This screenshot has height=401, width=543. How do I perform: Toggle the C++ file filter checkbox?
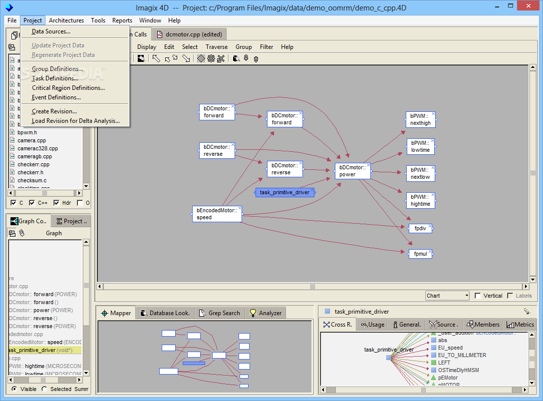tap(32, 203)
